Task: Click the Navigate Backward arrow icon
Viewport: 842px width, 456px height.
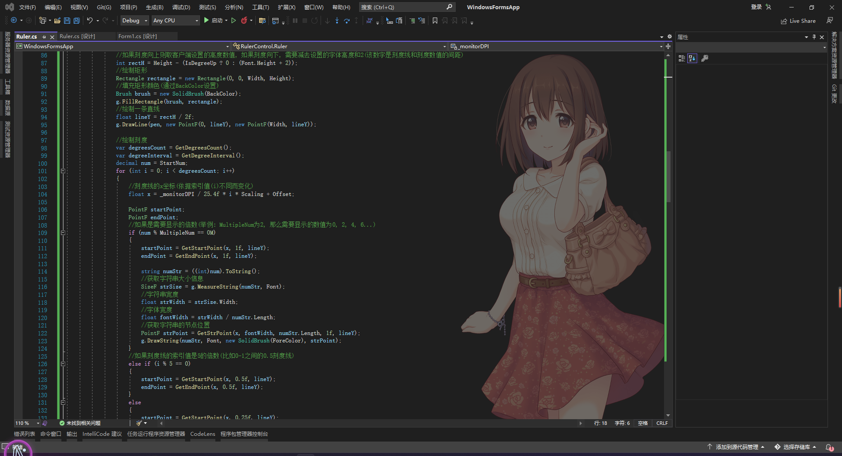Action: tap(14, 20)
